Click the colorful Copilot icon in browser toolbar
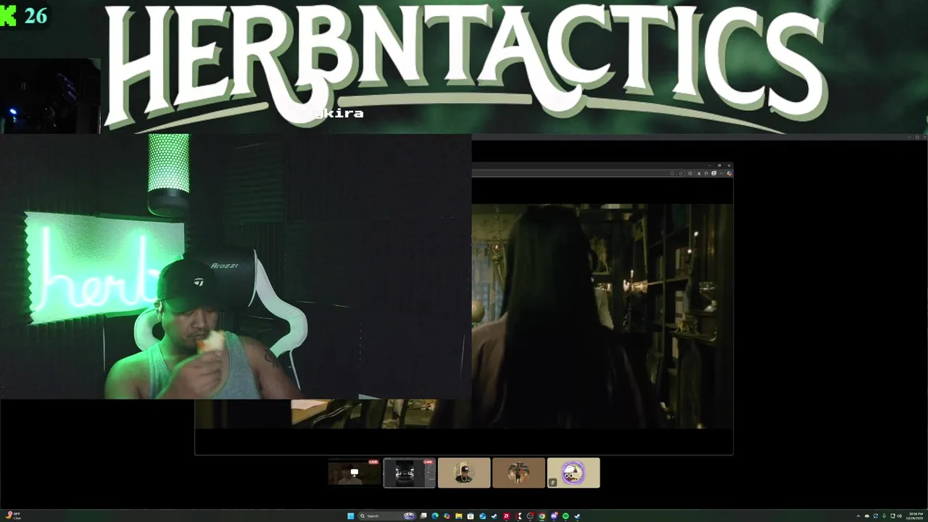Viewport: 928px width, 522px height. point(729,173)
